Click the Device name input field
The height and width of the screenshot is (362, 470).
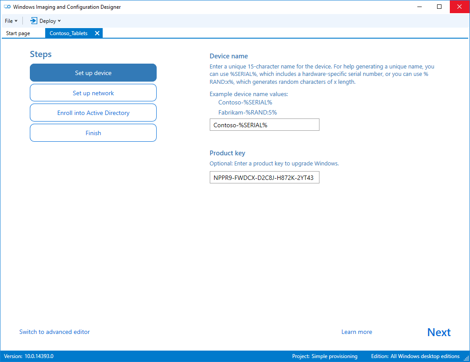click(x=264, y=125)
